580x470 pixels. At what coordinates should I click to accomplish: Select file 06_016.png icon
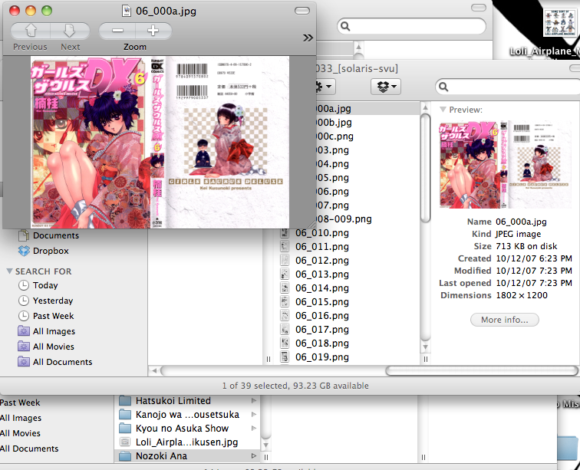[285, 315]
